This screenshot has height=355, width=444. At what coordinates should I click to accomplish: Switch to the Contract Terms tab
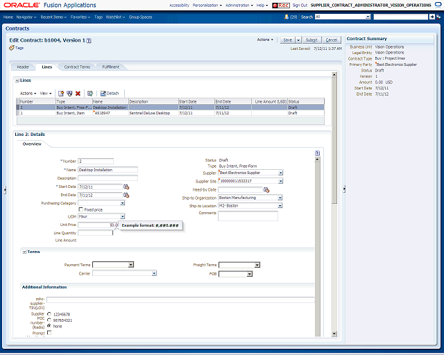pos(77,67)
